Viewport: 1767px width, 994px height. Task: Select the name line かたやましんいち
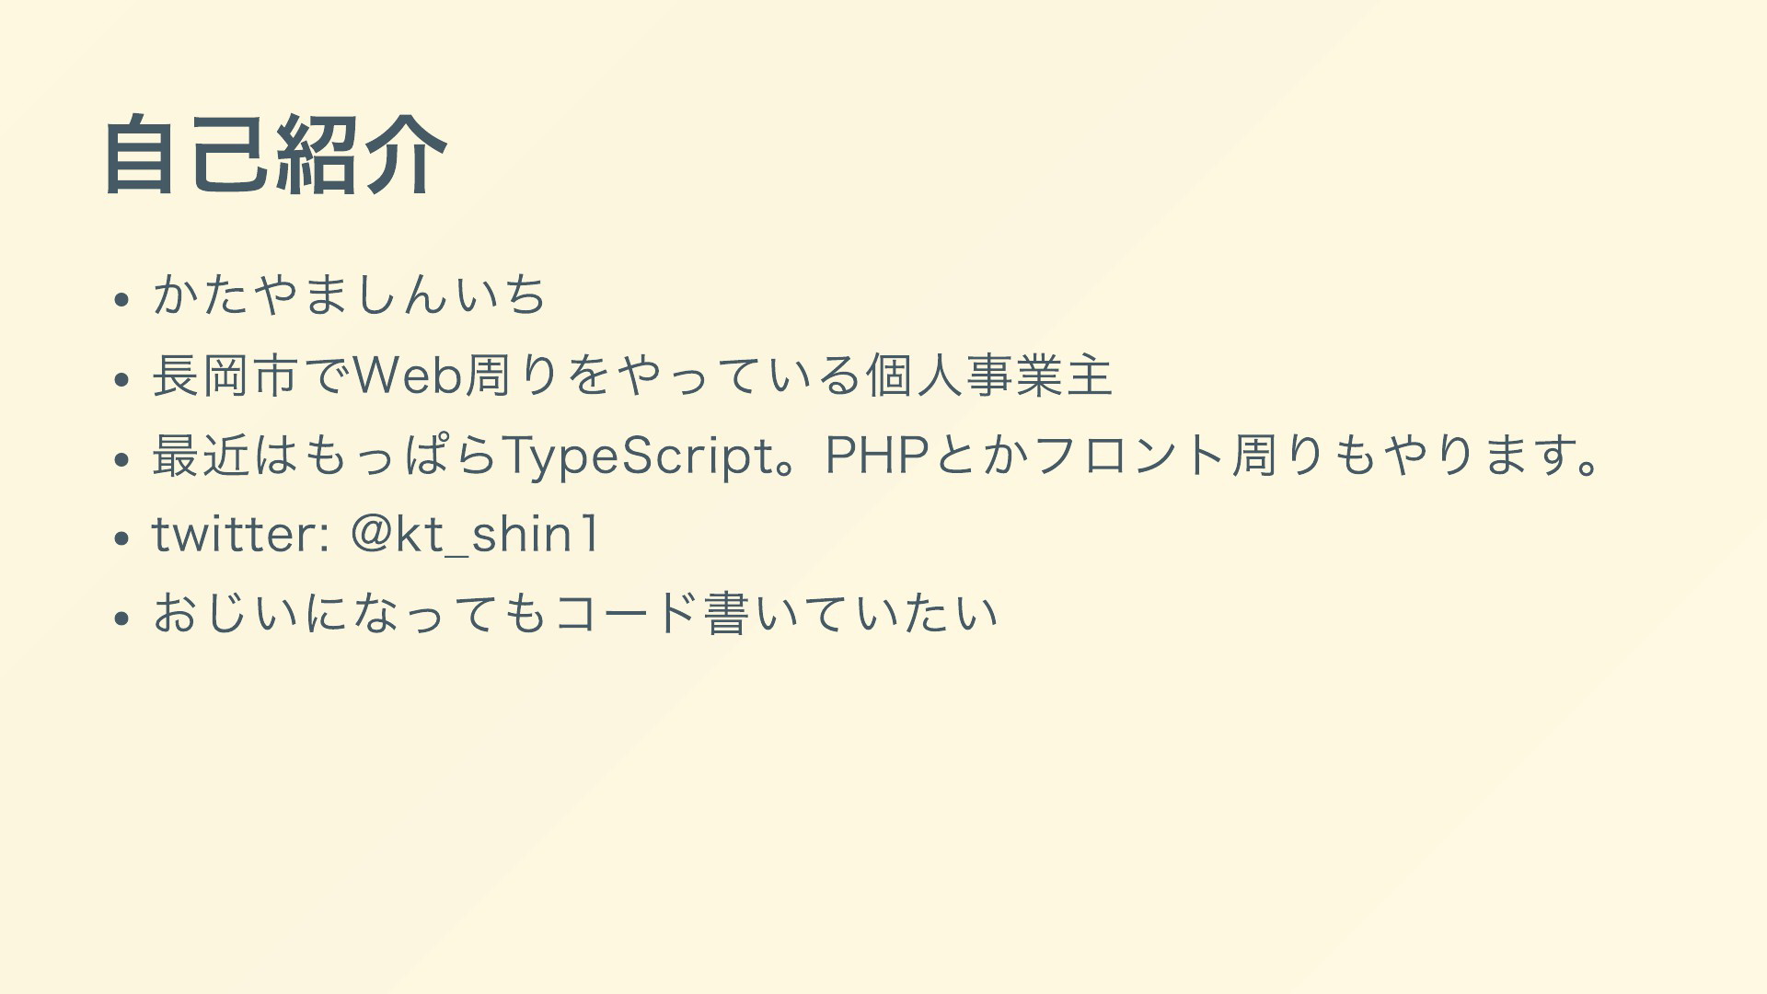[x=350, y=295]
